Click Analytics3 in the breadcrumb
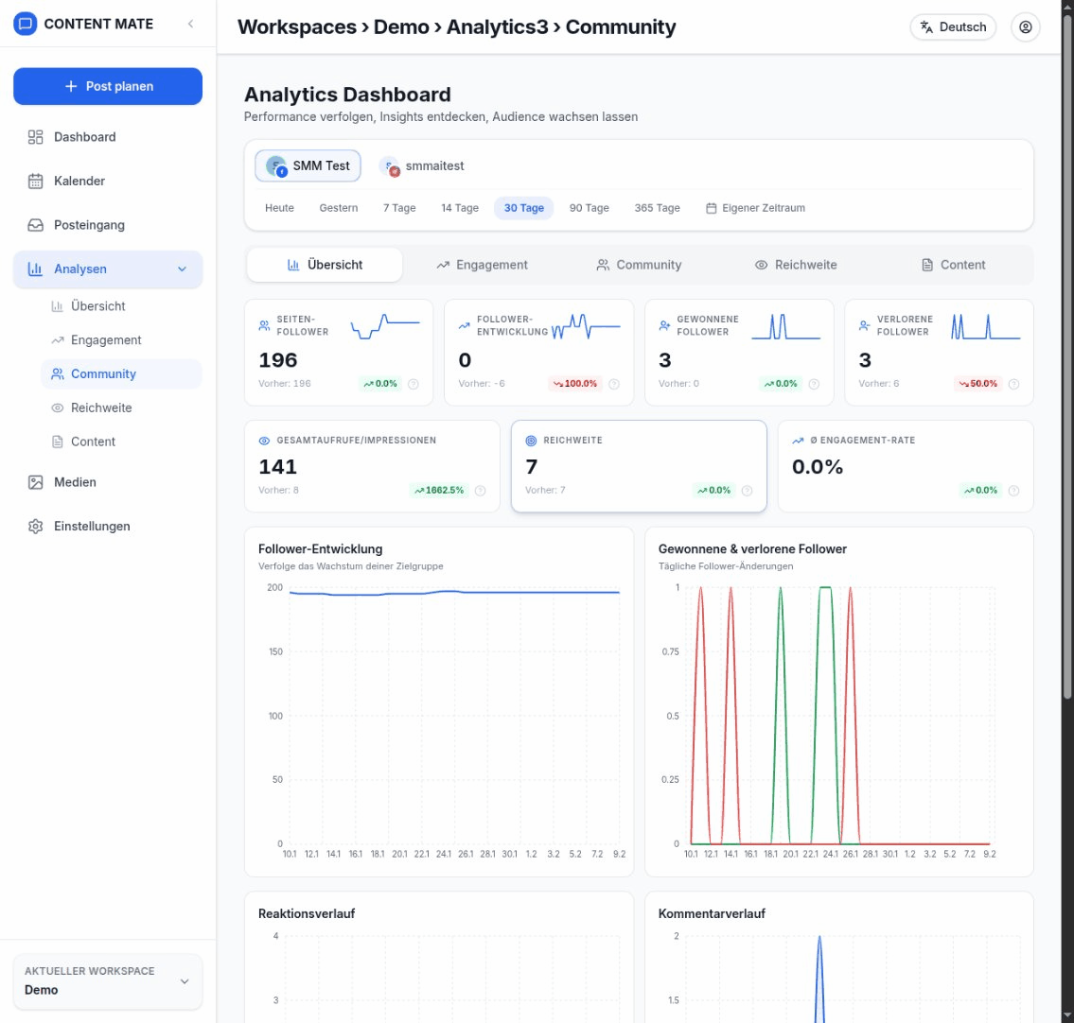 [x=498, y=26]
